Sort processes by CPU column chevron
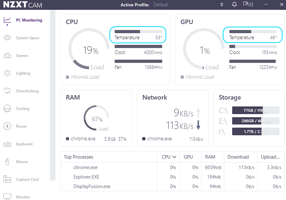286x200 pixels. (x=174, y=157)
